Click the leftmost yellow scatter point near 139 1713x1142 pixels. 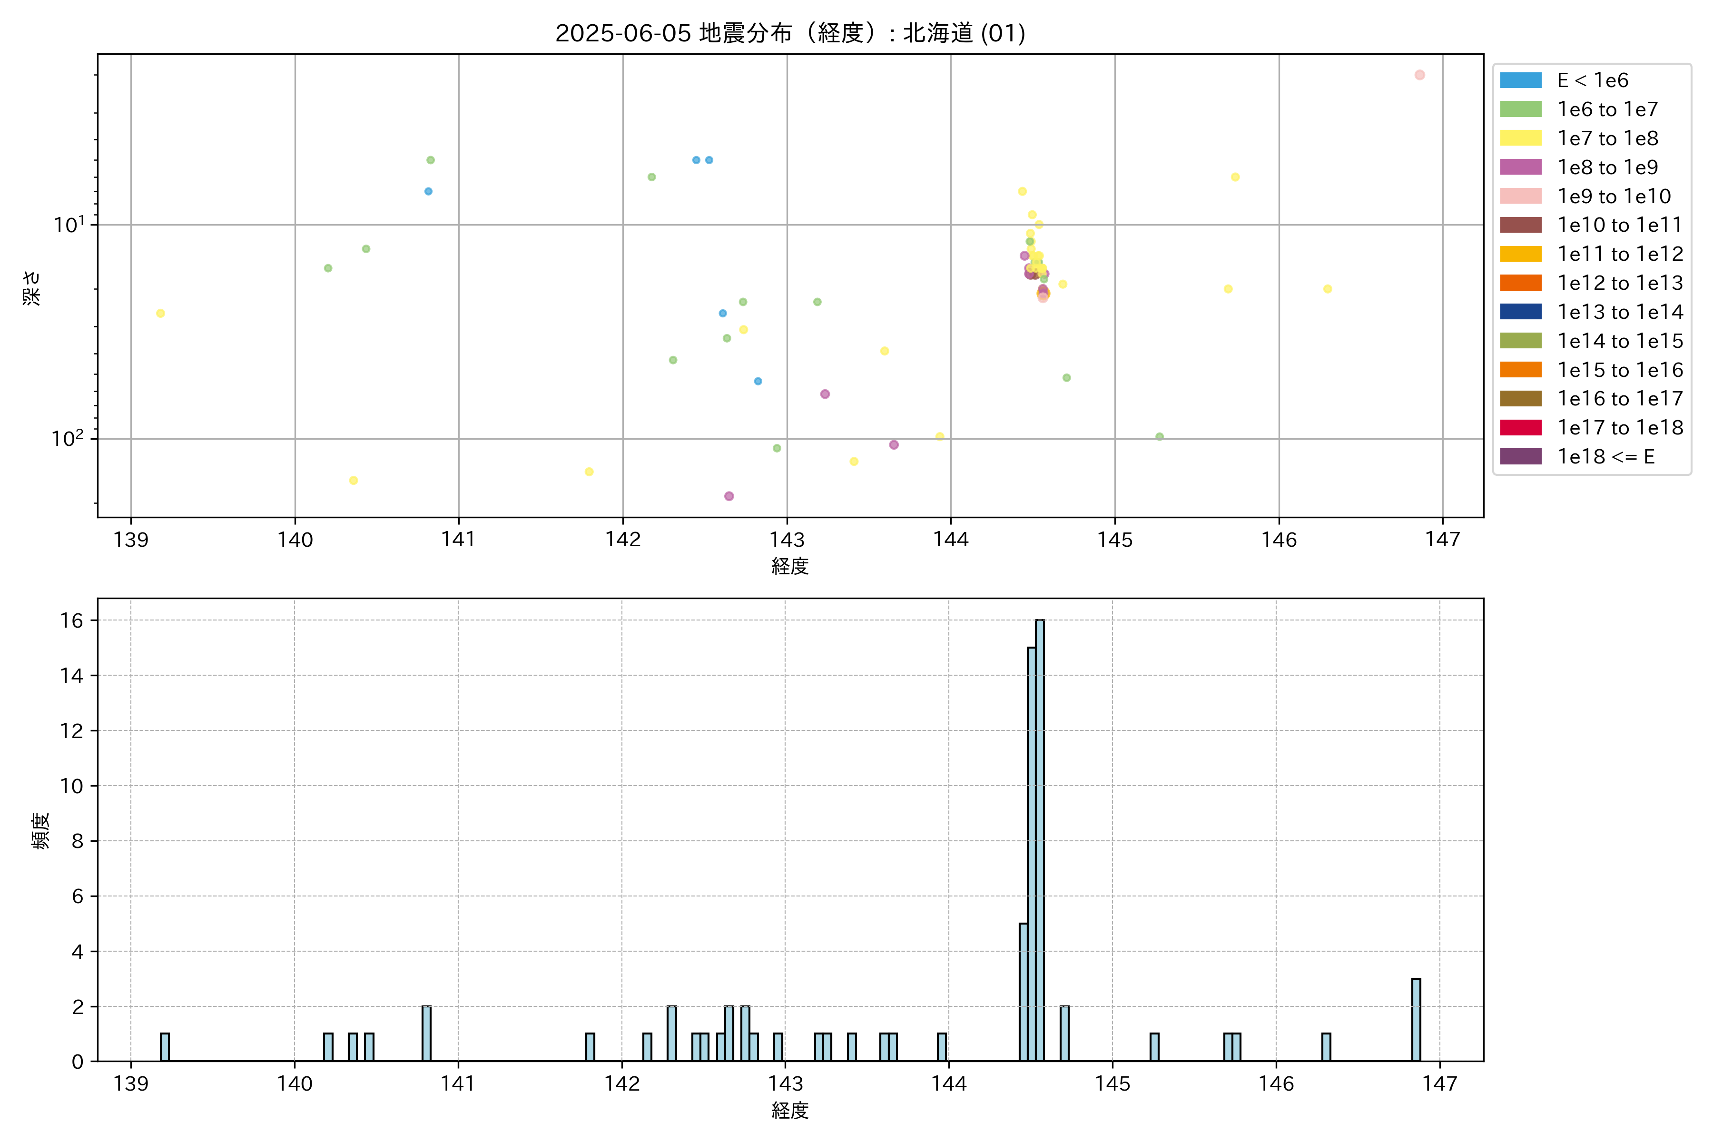pos(160,313)
